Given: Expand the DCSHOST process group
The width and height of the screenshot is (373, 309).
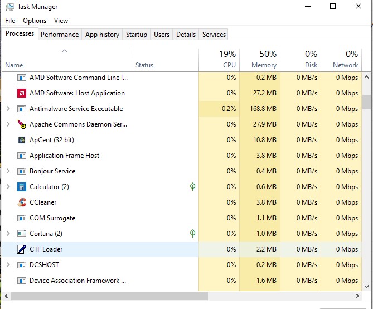Looking at the screenshot, I should (8, 265).
